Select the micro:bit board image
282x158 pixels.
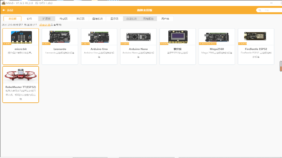click(x=21, y=37)
